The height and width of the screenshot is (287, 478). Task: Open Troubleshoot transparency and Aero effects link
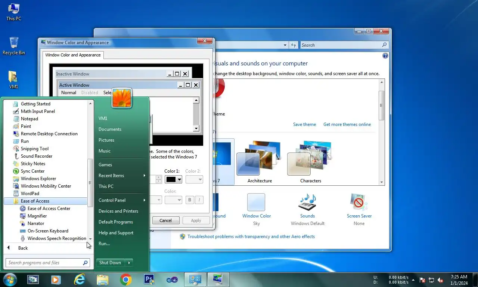point(251,237)
